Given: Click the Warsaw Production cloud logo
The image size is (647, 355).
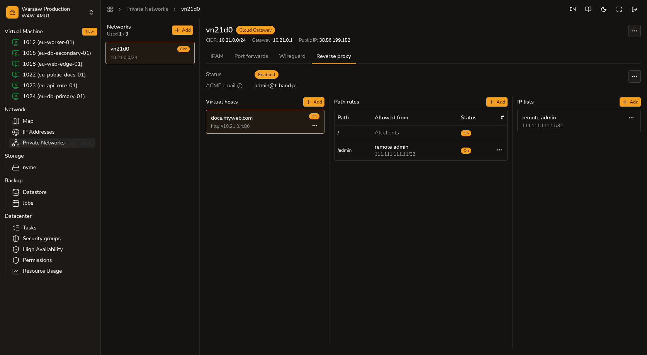Looking at the screenshot, I should tap(12, 12).
